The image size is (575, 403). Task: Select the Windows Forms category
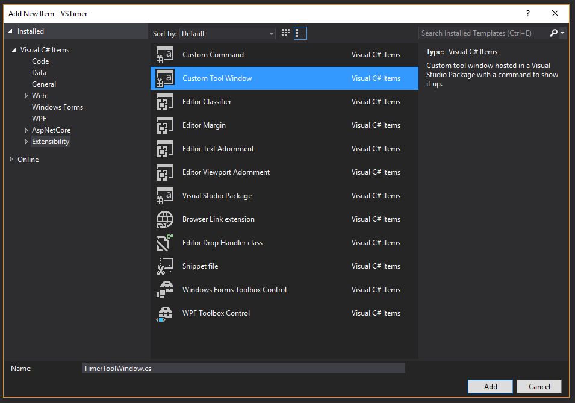tap(58, 107)
